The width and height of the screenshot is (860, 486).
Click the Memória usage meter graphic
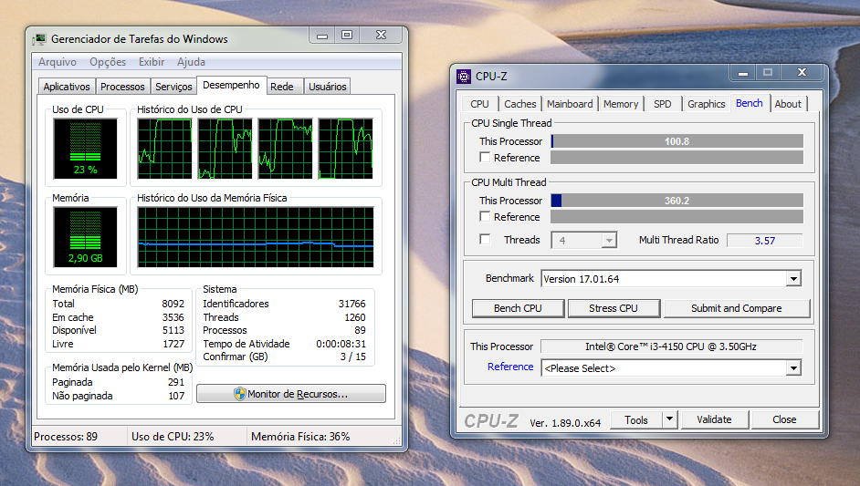click(85, 237)
